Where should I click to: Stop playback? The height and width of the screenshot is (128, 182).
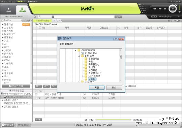pyautogui.click(x=165, y=9)
